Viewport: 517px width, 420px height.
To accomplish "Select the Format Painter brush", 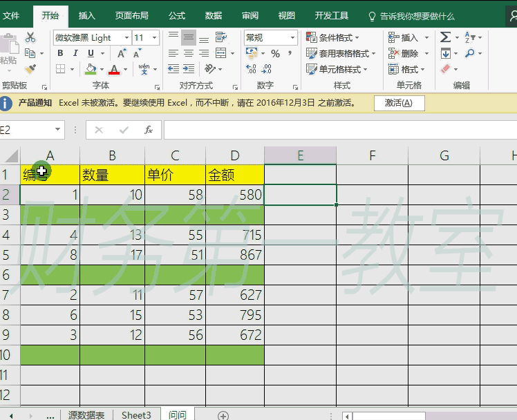I will (x=30, y=69).
